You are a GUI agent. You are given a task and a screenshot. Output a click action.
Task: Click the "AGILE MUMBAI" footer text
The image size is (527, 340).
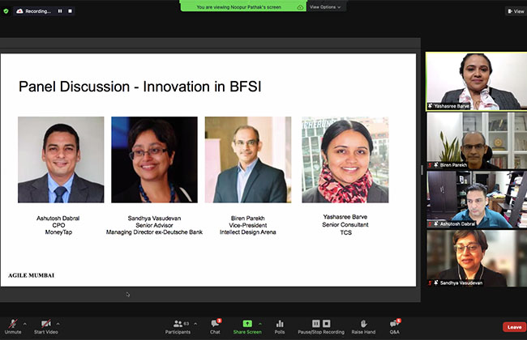(x=32, y=275)
